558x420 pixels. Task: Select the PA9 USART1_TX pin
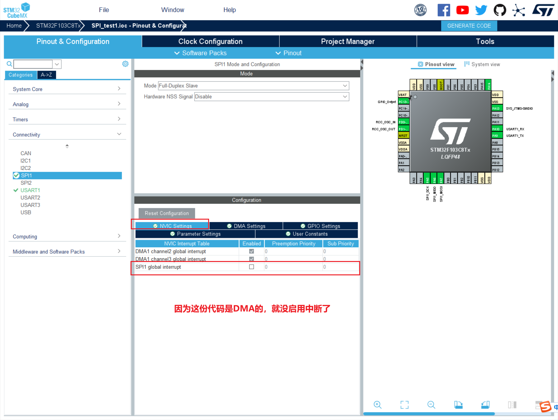tap(497, 136)
